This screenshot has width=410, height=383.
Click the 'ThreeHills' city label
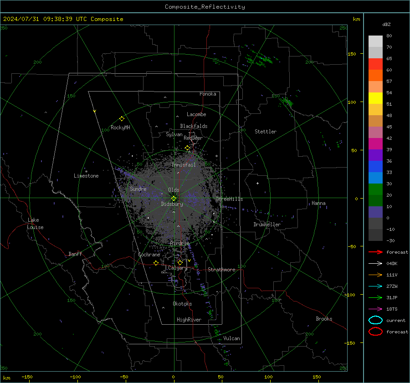(x=229, y=199)
